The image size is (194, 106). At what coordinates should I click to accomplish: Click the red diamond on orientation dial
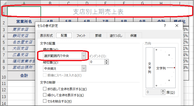(x=174, y=68)
